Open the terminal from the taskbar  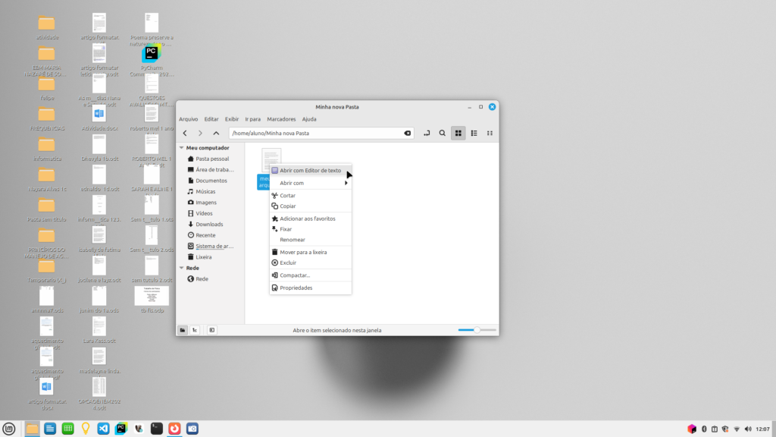pos(157,429)
